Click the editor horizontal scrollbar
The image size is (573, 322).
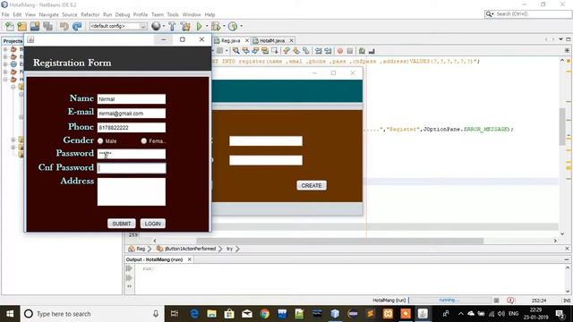click(x=340, y=241)
